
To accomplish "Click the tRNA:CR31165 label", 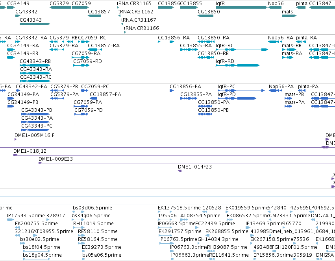I will pyautogui.click(x=134, y=4).
